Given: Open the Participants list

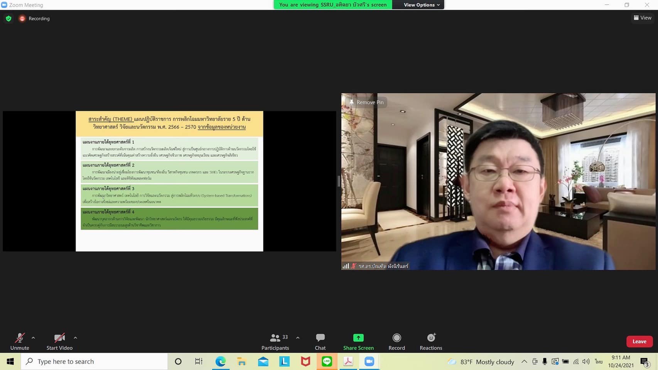Looking at the screenshot, I should click(275, 341).
